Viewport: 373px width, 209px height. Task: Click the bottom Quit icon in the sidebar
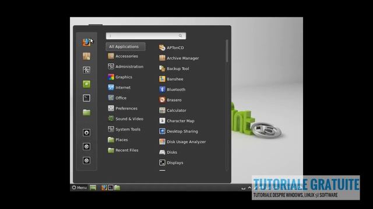tap(86, 160)
